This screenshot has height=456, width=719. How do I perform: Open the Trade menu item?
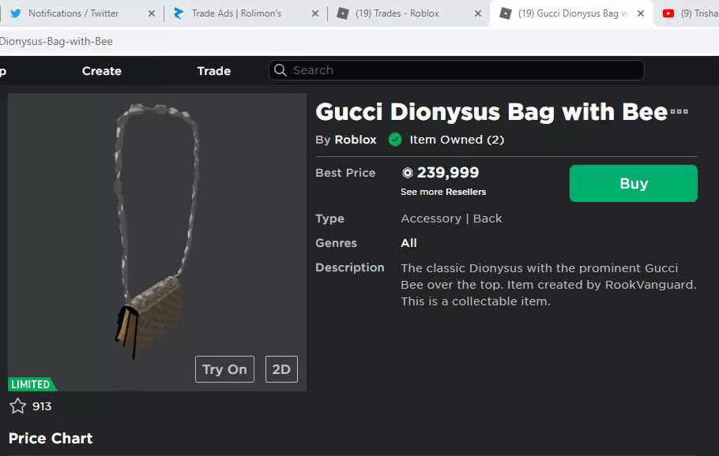click(x=214, y=71)
